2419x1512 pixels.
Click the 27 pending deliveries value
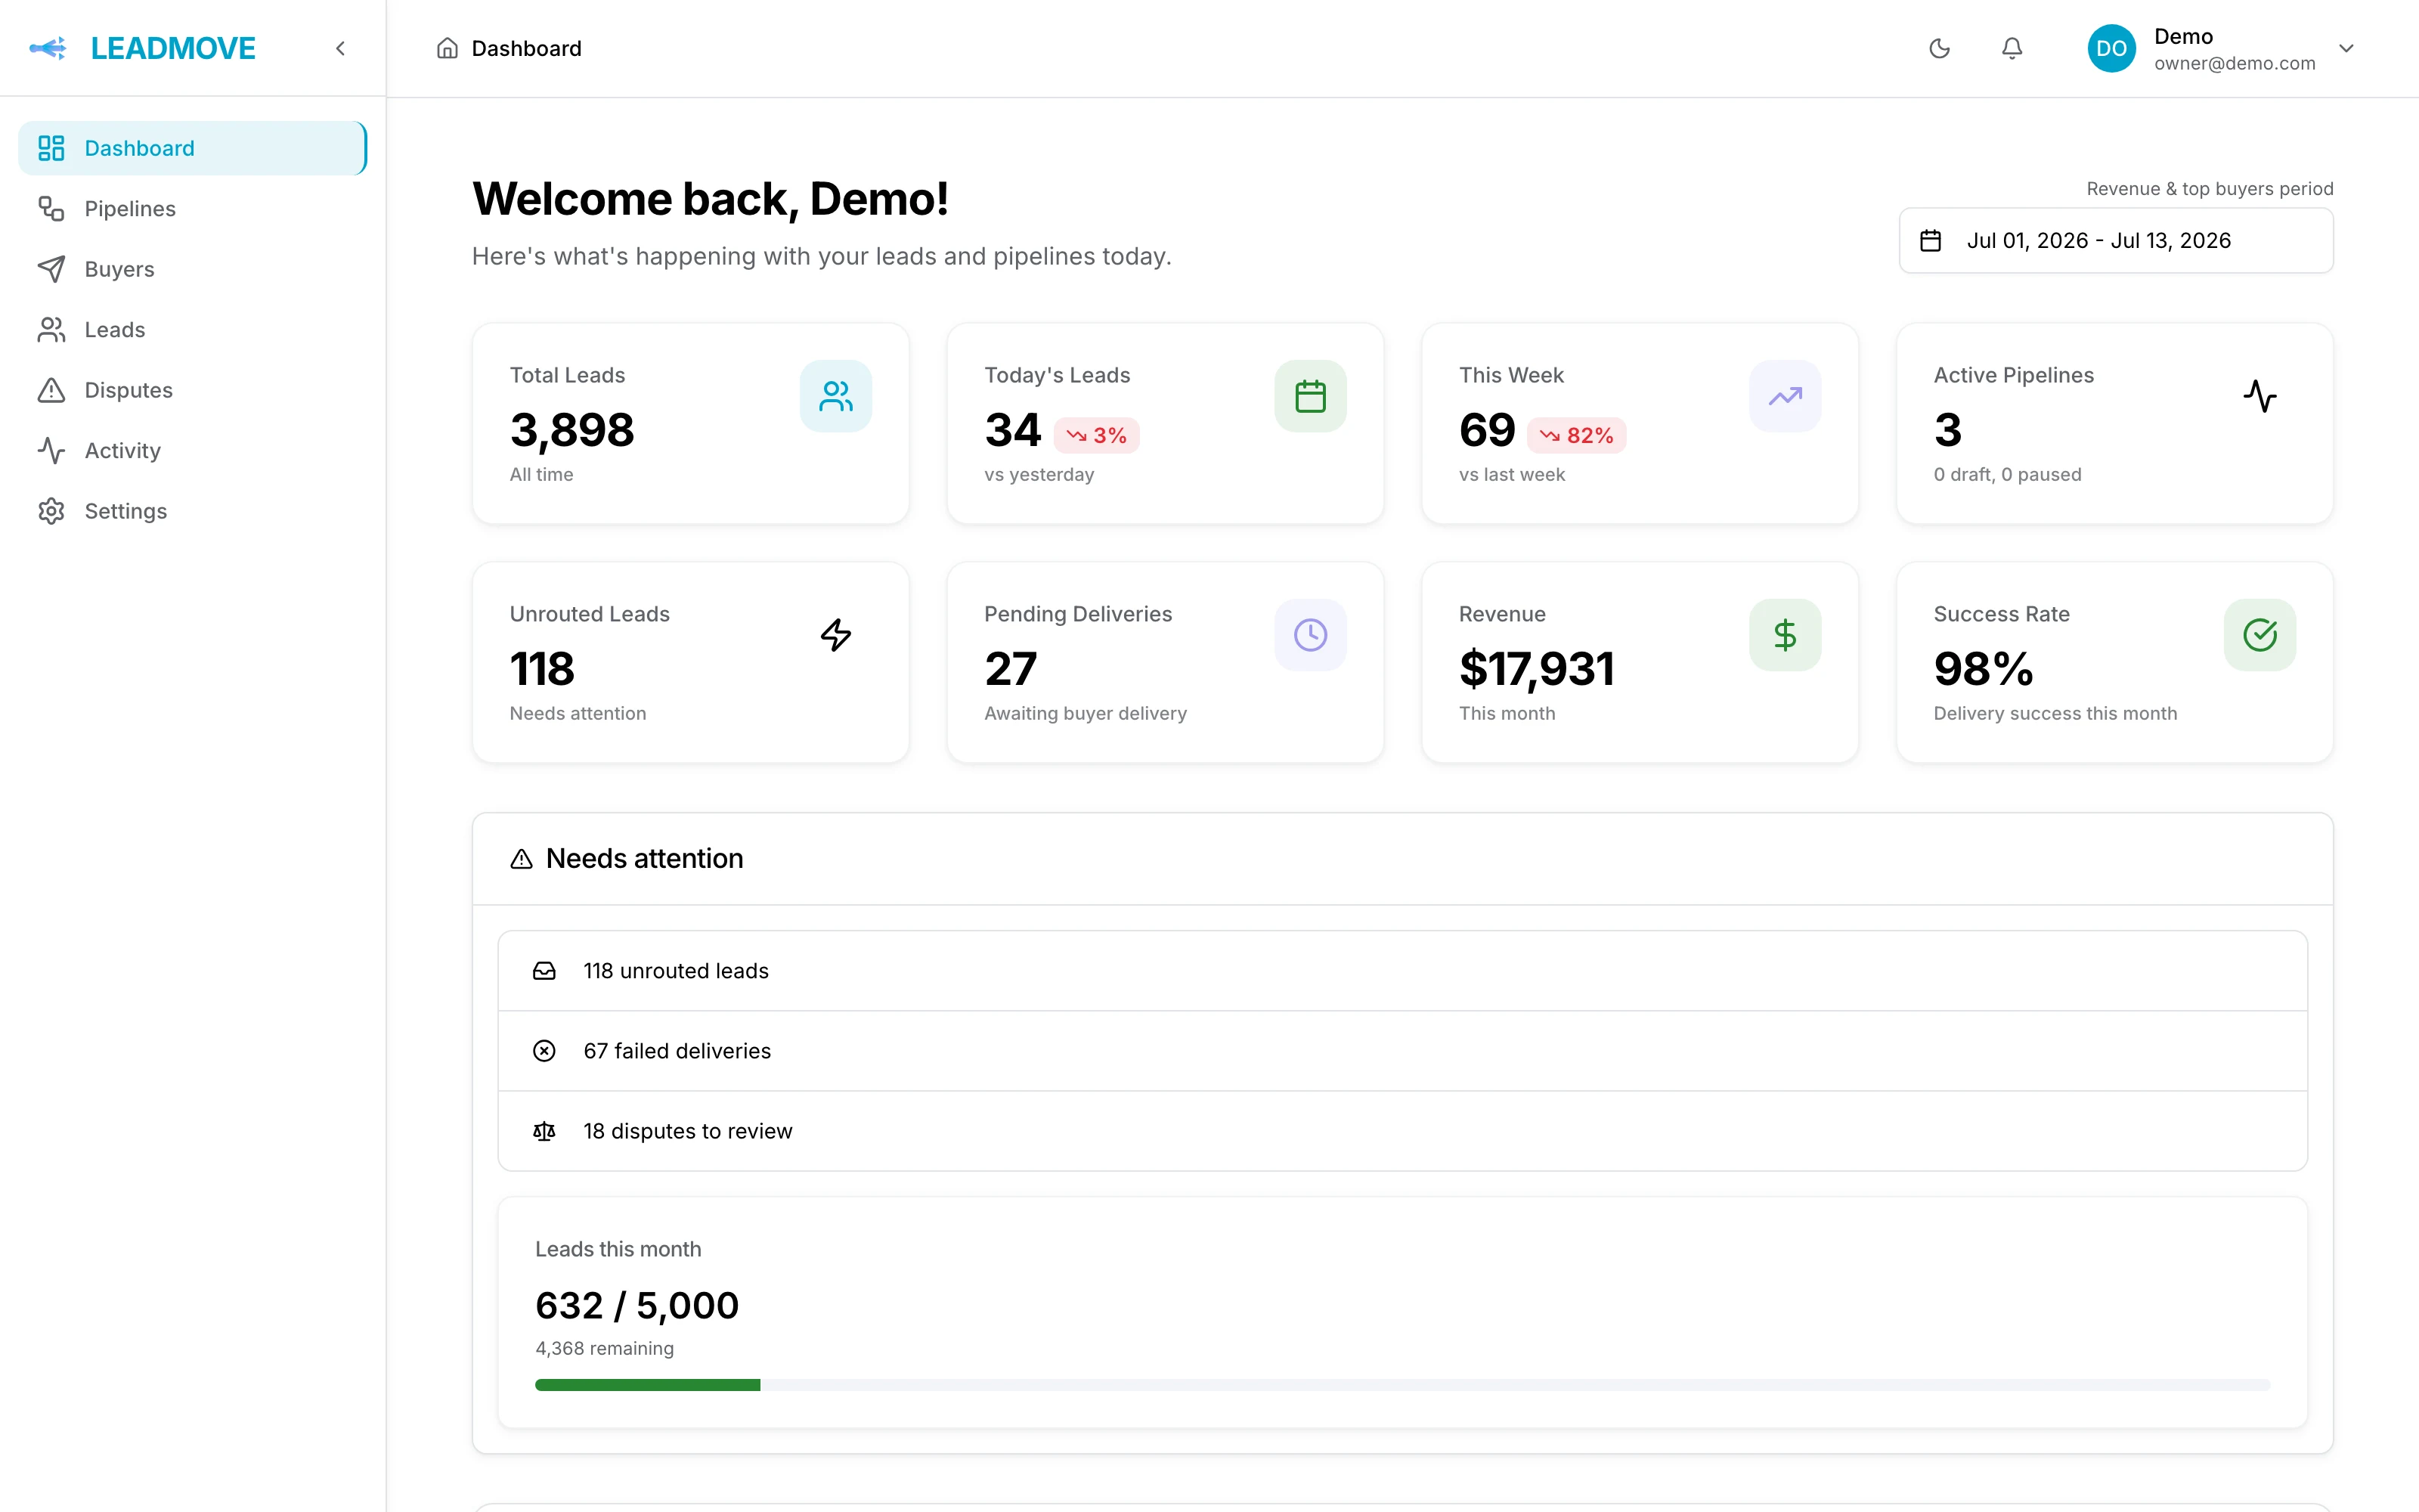click(x=1011, y=669)
